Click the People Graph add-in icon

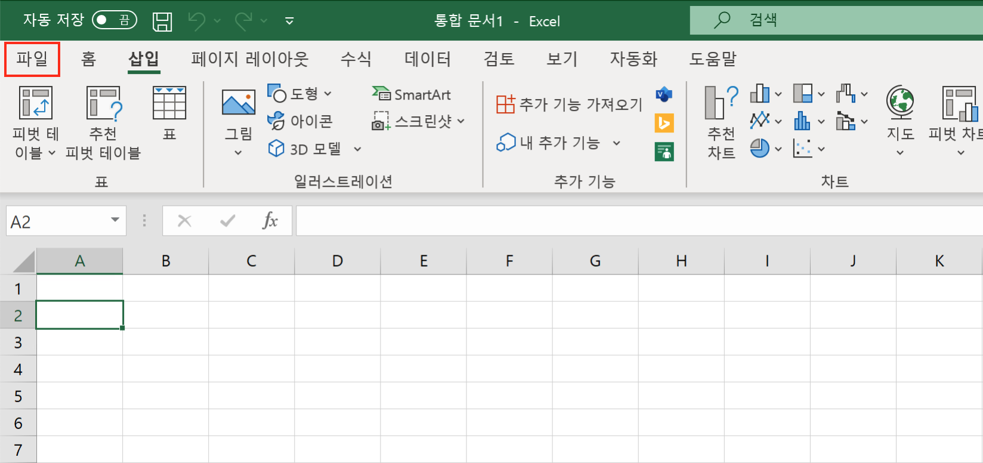point(664,152)
